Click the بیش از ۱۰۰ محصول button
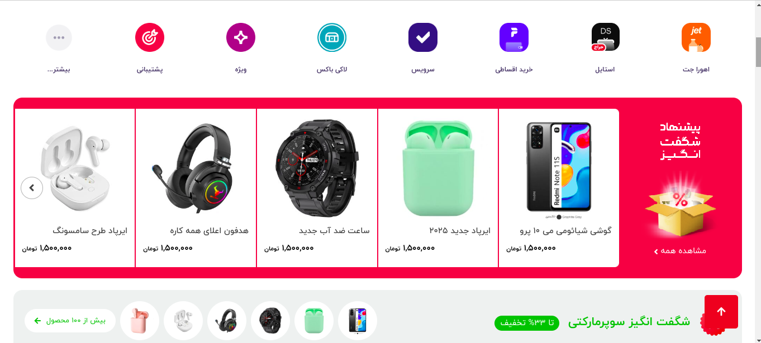Viewport: 761px width, 343px height. pyautogui.click(x=70, y=321)
